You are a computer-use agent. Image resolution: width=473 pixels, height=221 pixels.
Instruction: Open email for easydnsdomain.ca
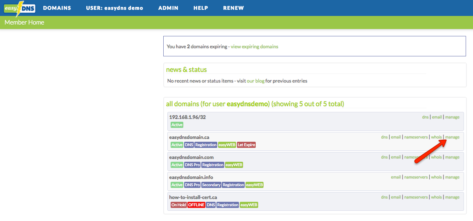click(x=396, y=137)
